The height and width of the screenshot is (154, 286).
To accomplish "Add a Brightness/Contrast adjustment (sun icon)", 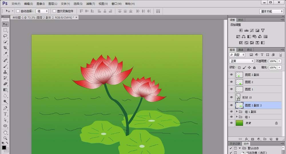I will [x=241, y=31].
